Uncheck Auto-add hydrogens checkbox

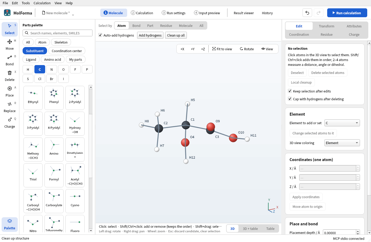click(x=100, y=35)
